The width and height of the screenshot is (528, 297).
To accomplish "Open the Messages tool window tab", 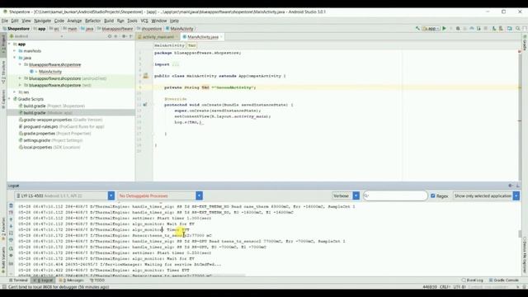I will coord(72,280).
